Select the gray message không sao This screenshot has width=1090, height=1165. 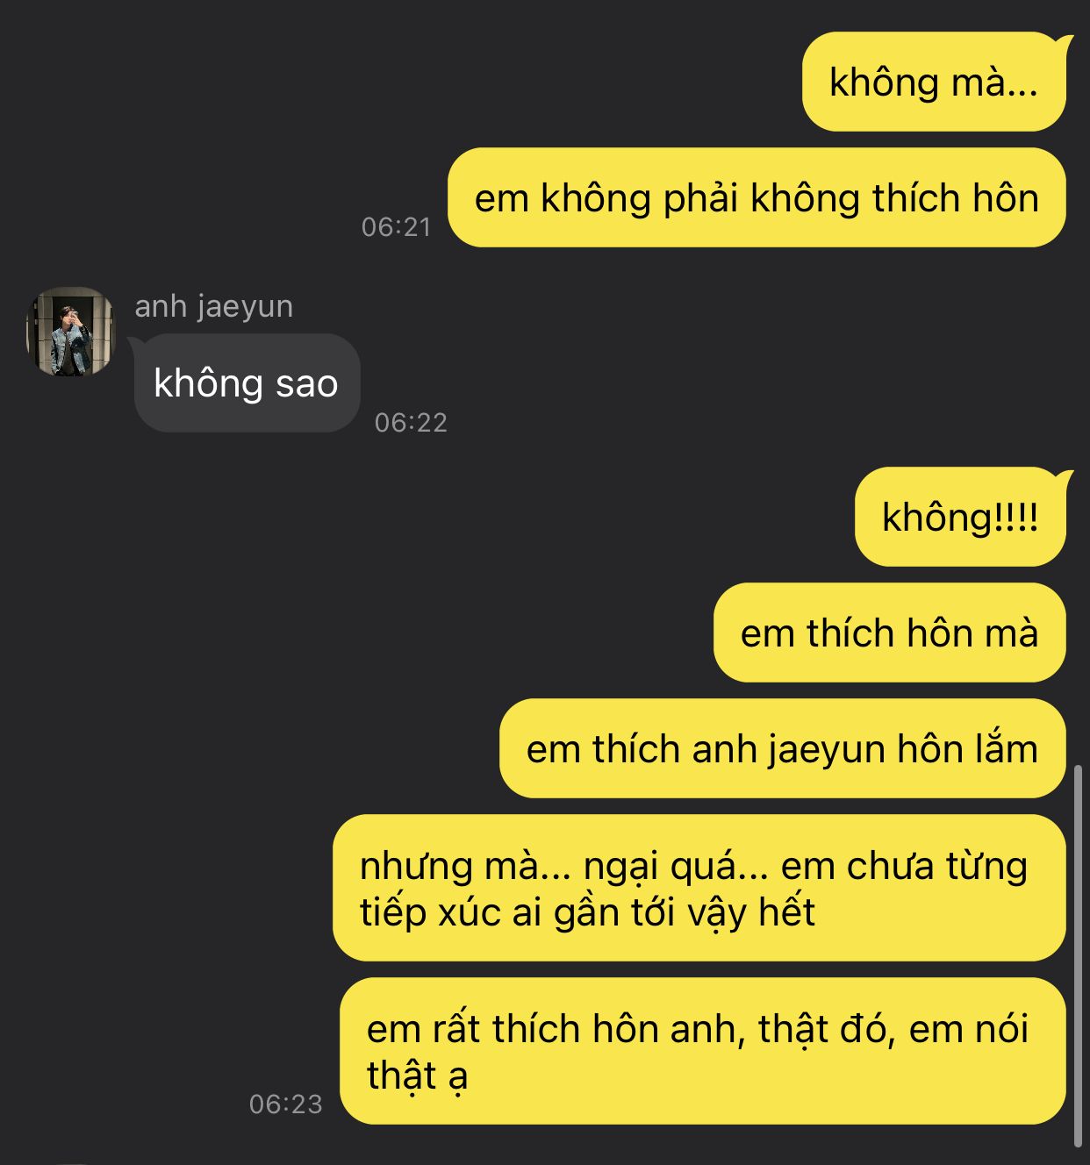pos(247,383)
